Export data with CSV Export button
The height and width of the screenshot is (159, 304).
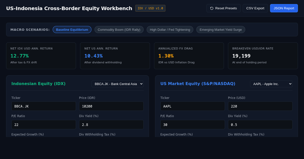255,8
